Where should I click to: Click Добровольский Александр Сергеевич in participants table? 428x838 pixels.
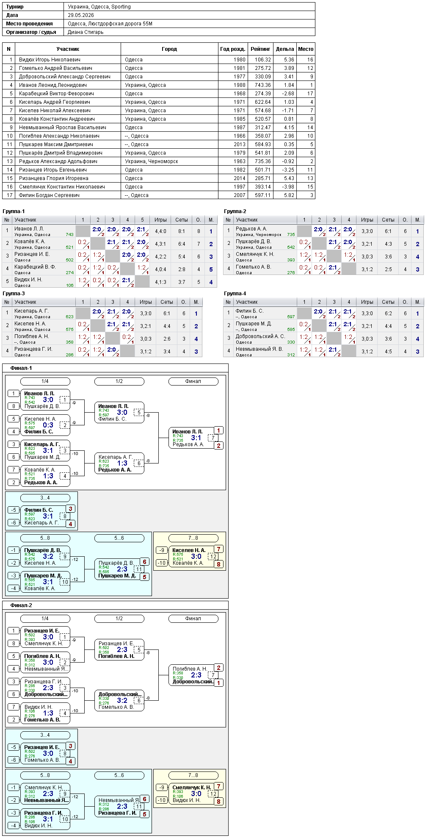[64, 77]
